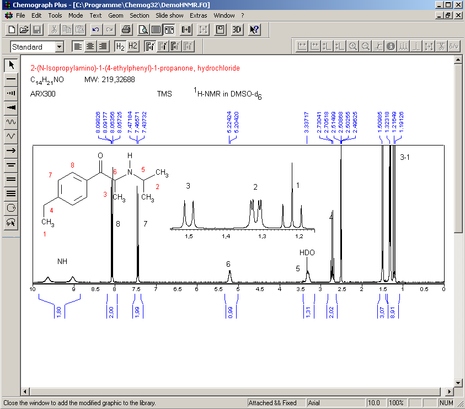465x409 pixels.
Task: Click the horizontal scrollbar right arrow
Action: pos(450,391)
